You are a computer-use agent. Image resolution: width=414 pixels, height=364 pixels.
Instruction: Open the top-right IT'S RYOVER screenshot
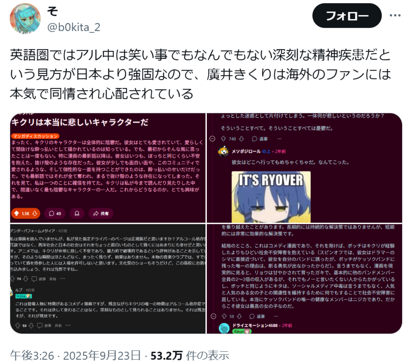(x=304, y=168)
